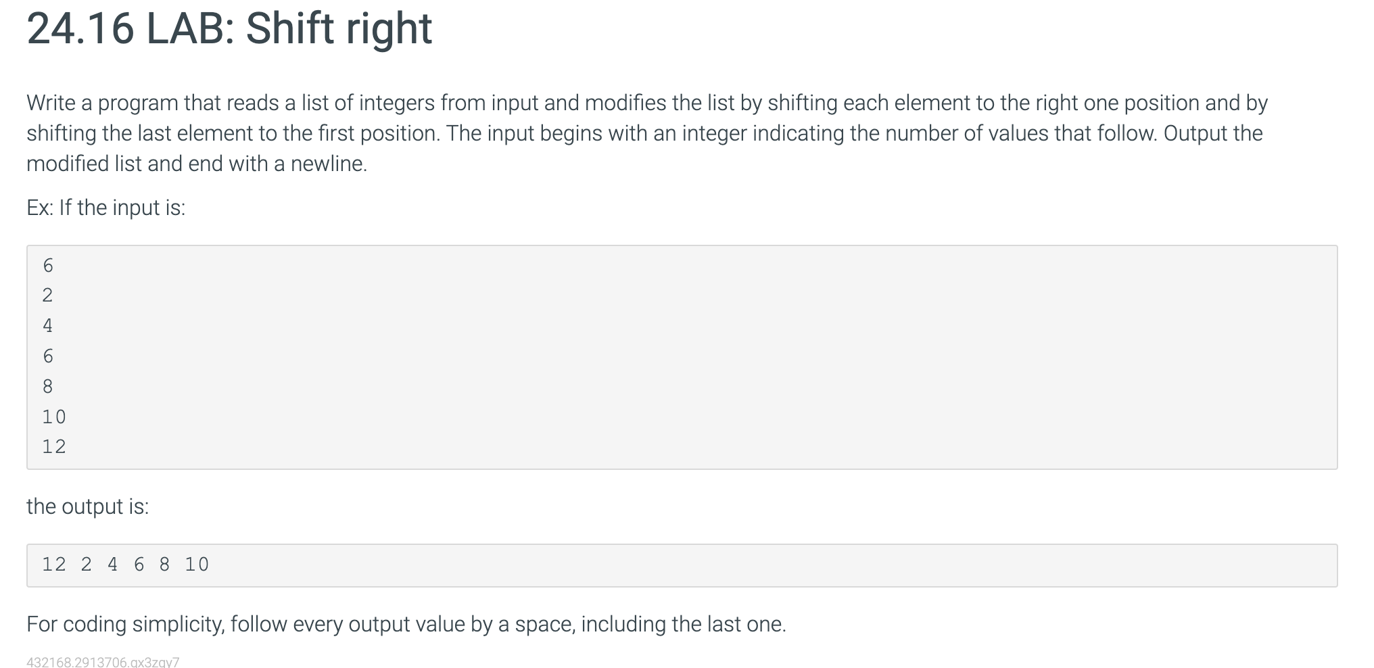Click the input value 12 at bottom

54,447
